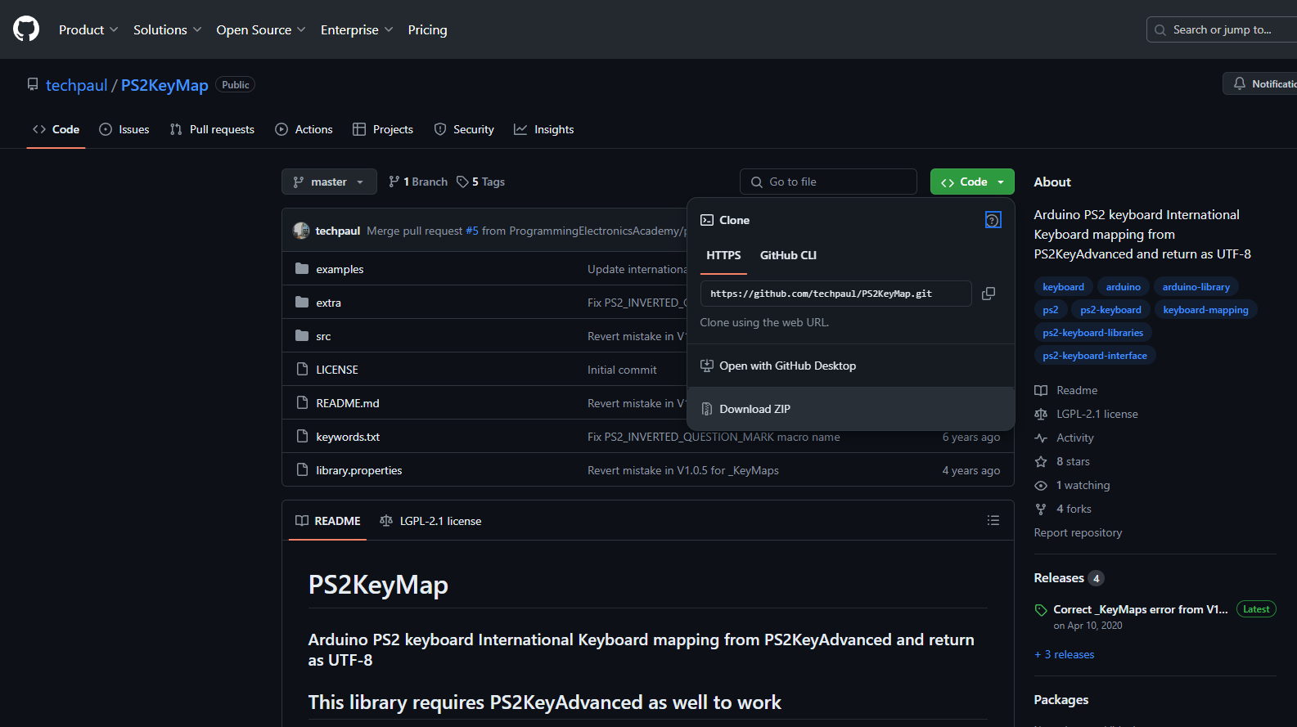Click the activity pulse icon
Image resolution: width=1297 pixels, height=727 pixels.
click(x=1041, y=438)
